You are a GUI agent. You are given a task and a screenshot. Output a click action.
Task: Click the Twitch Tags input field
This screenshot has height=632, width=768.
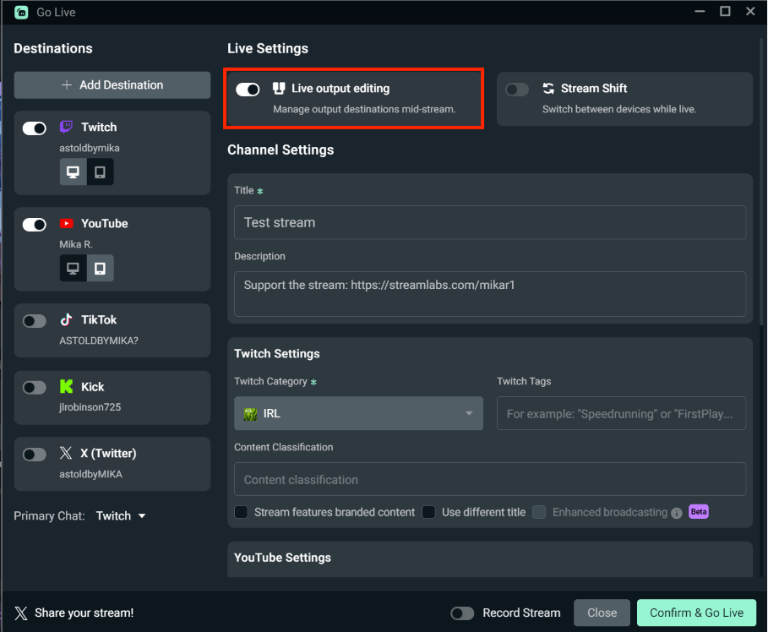tap(622, 413)
